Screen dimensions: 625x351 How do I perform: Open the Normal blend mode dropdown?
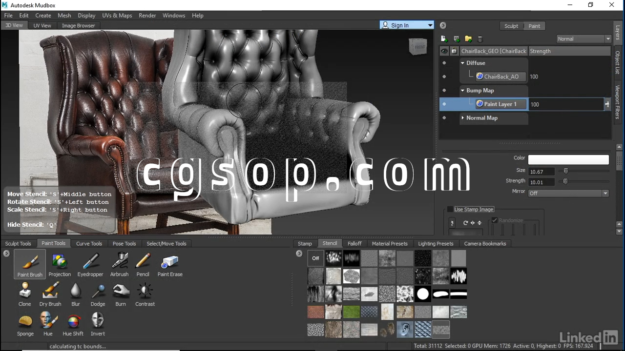(x=584, y=39)
